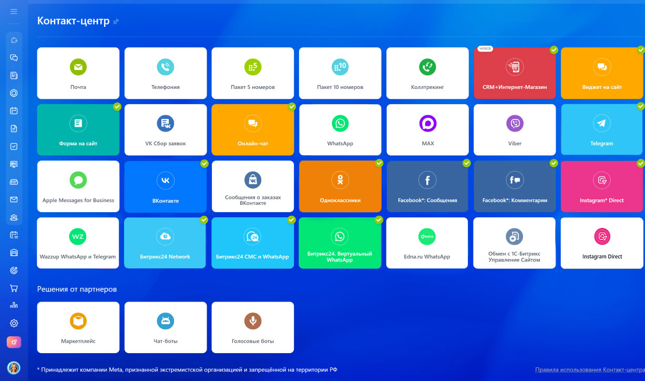
Task: Open Правила использования Контакт-центра link
Action: tap(589, 370)
